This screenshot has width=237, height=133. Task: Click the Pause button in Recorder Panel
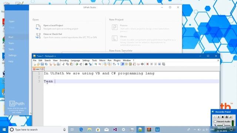pos(218,117)
